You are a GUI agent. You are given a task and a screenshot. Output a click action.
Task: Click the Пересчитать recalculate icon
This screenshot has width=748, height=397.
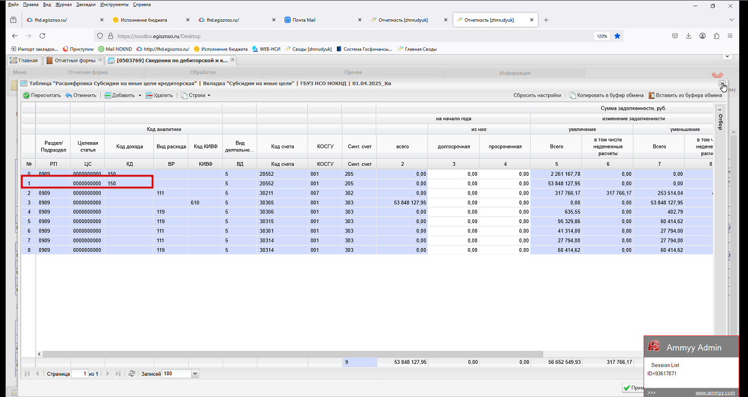pos(26,95)
